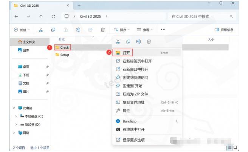Viewport: 248px width, 152px height.
Task: Click the Copy icon in the toolbar
Action: click(53, 30)
